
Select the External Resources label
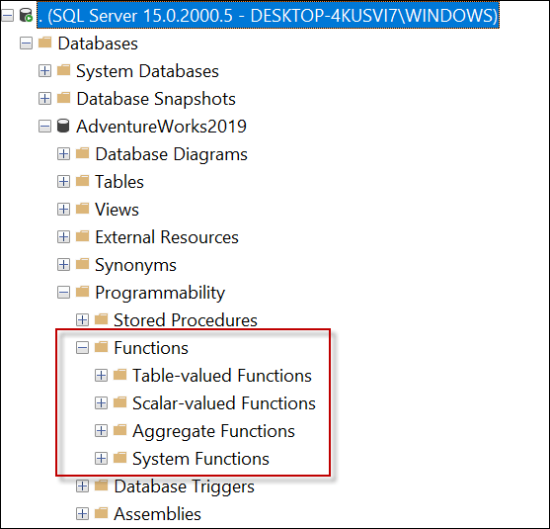point(167,237)
